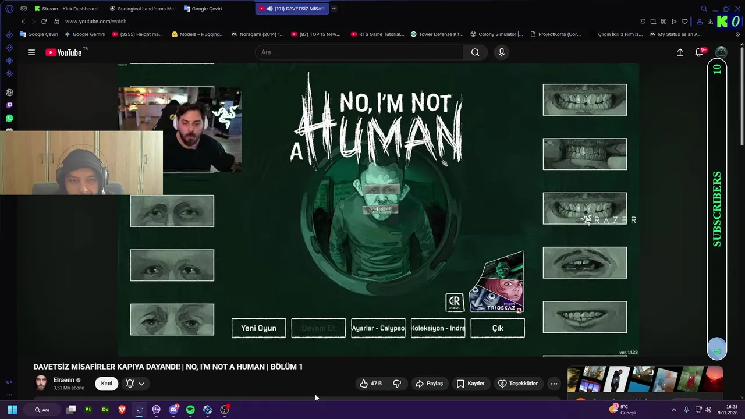Toggle the microphone icon in system tray
The width and height of the screenshot is (745, 419).
(686, 410)
